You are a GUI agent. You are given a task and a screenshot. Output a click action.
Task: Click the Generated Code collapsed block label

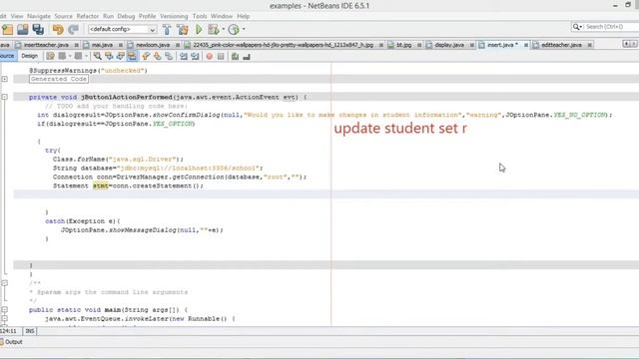(59, 79)
